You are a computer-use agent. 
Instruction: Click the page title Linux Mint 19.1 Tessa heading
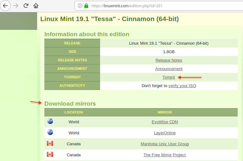coord(110,19)
